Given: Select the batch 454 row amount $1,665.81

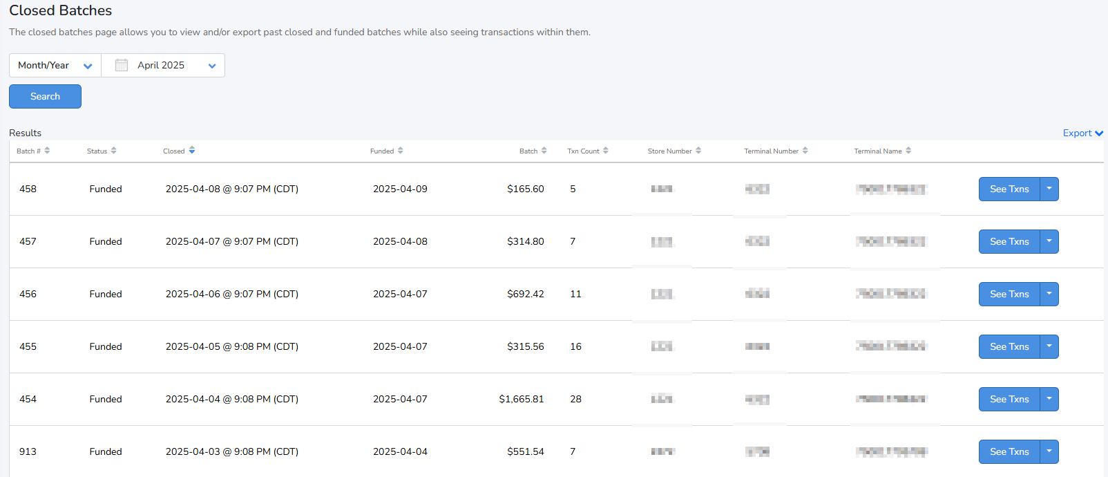Looking at the screenshot, I should 522,399.
